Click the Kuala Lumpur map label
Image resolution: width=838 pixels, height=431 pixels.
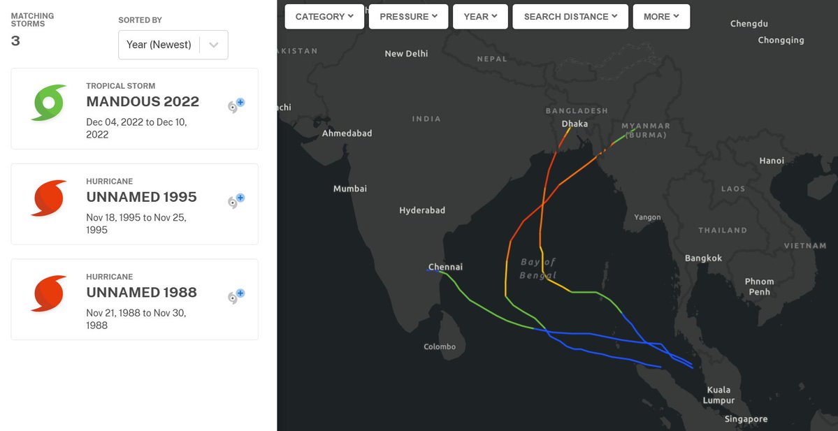718,395
